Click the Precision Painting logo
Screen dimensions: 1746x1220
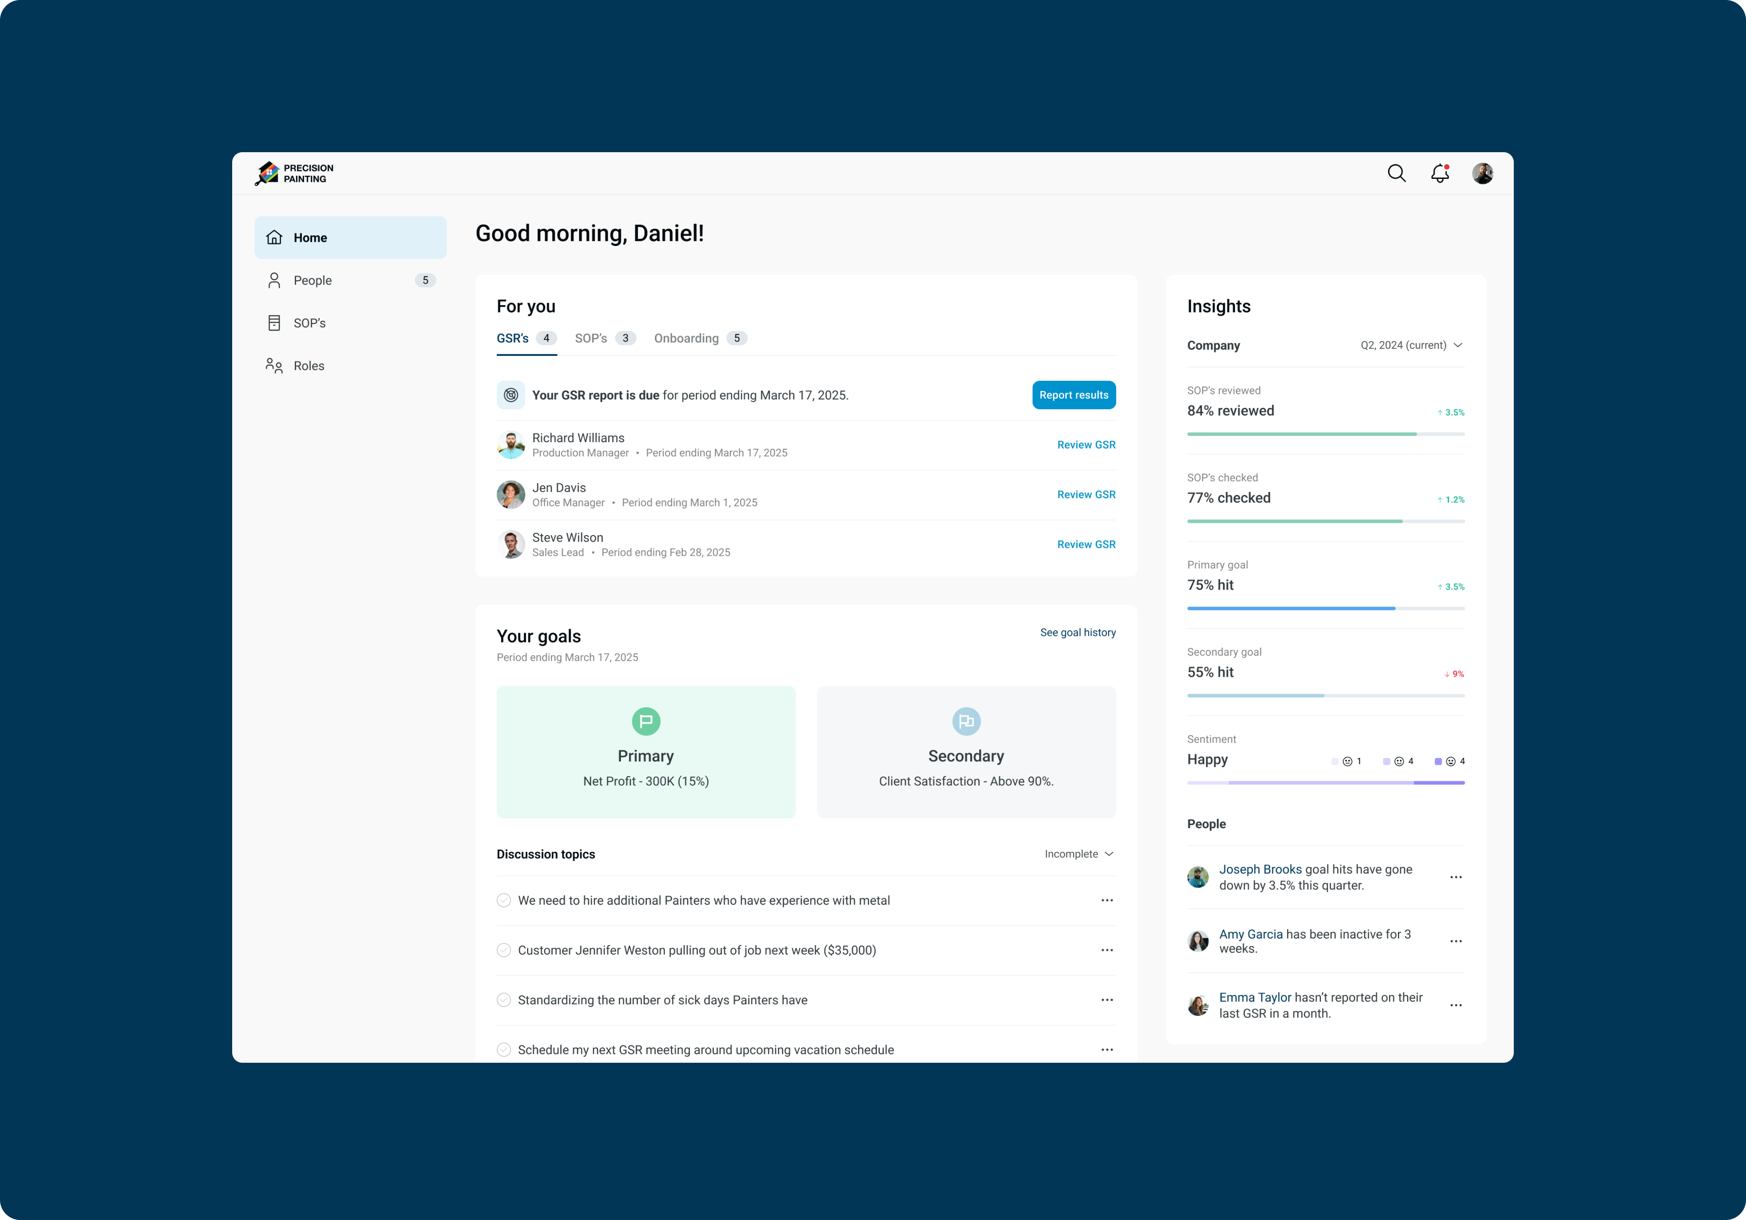[x=294, y=172]
